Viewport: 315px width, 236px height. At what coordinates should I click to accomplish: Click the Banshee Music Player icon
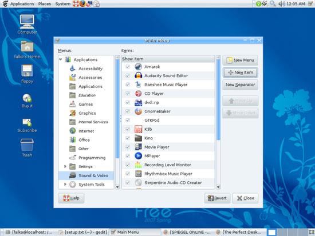coord(138,85)
